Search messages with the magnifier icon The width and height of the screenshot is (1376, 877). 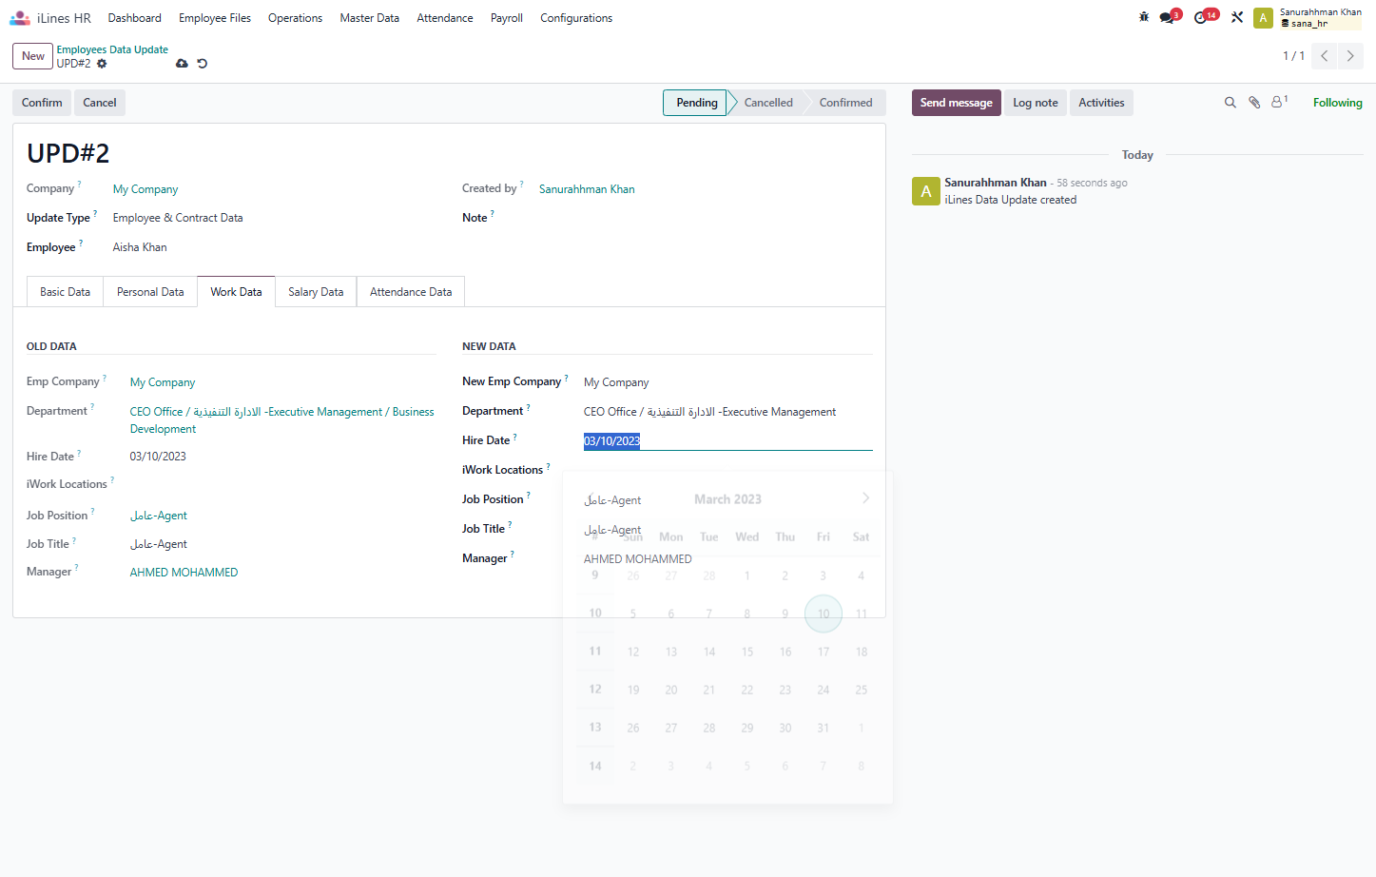click(x=1230, y=103)
